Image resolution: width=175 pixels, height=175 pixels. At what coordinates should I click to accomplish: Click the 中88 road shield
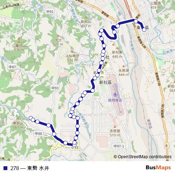point(38,133)
